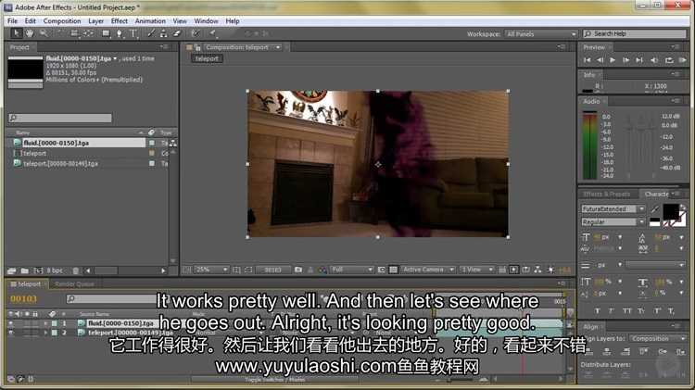This screenshot has height=390, width=695.
Task: Delete selected item with trash icon
Action: (x=76, y=270)
